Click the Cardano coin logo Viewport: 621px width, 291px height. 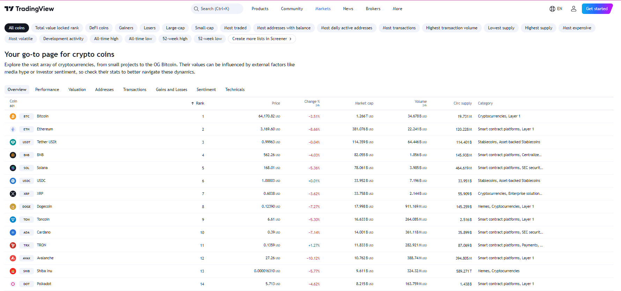pos(13,232)
